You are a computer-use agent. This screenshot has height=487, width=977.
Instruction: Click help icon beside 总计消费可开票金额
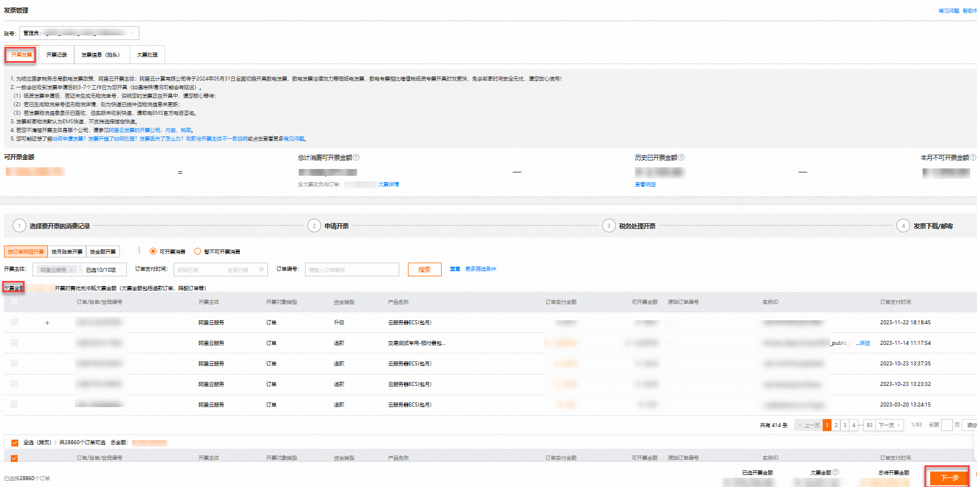(357, 158)
